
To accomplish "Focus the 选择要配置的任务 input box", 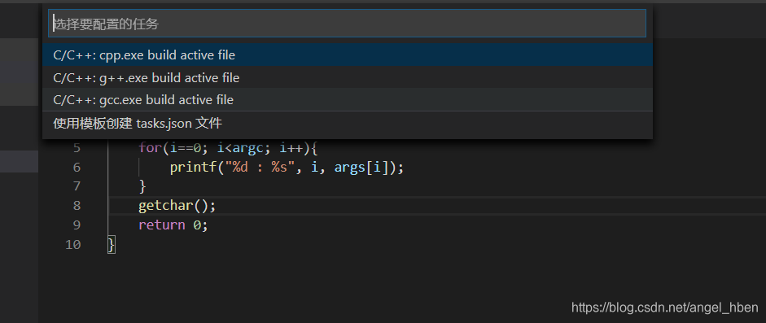I will tap(347, 24).
